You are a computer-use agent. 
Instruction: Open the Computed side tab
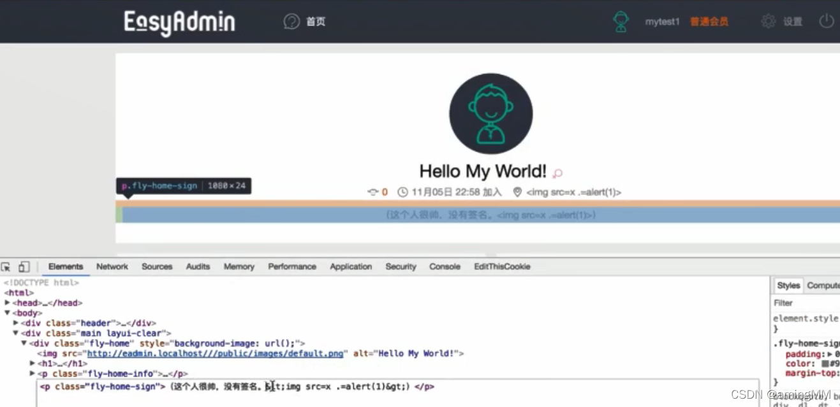click(x=822, y=285)
